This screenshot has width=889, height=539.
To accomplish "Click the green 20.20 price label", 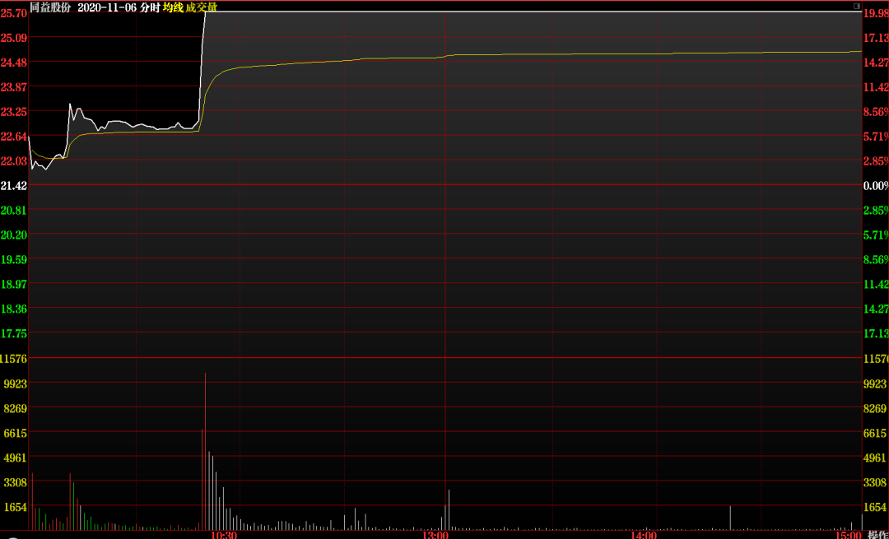I will pos(13,235).
